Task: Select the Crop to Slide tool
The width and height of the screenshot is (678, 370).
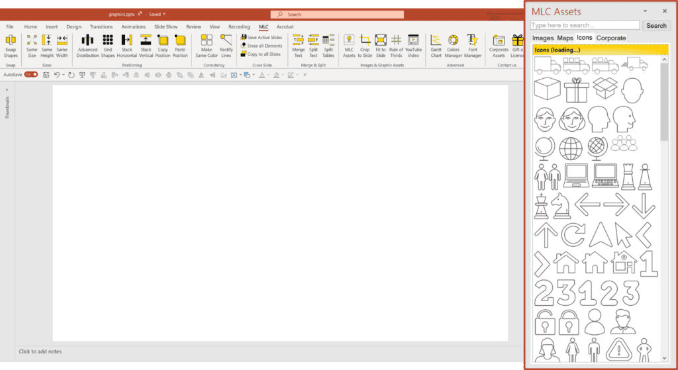Action: click(365, 46)
